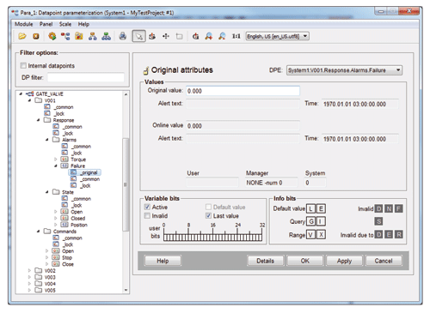Confirm with the OK button
430x313 pixels.
(x=304, y=261)
